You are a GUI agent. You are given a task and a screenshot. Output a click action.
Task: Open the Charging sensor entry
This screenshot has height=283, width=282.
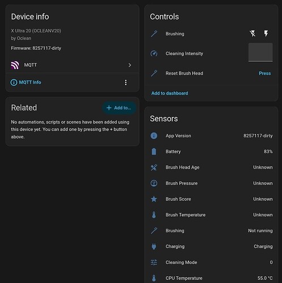pos(211,246)
